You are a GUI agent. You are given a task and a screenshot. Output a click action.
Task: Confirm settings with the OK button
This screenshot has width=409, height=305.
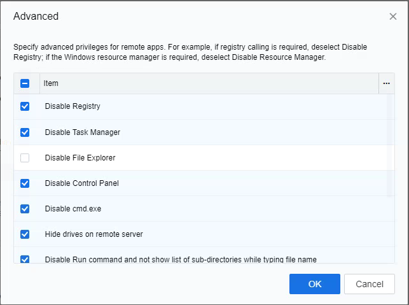[314, 284]
